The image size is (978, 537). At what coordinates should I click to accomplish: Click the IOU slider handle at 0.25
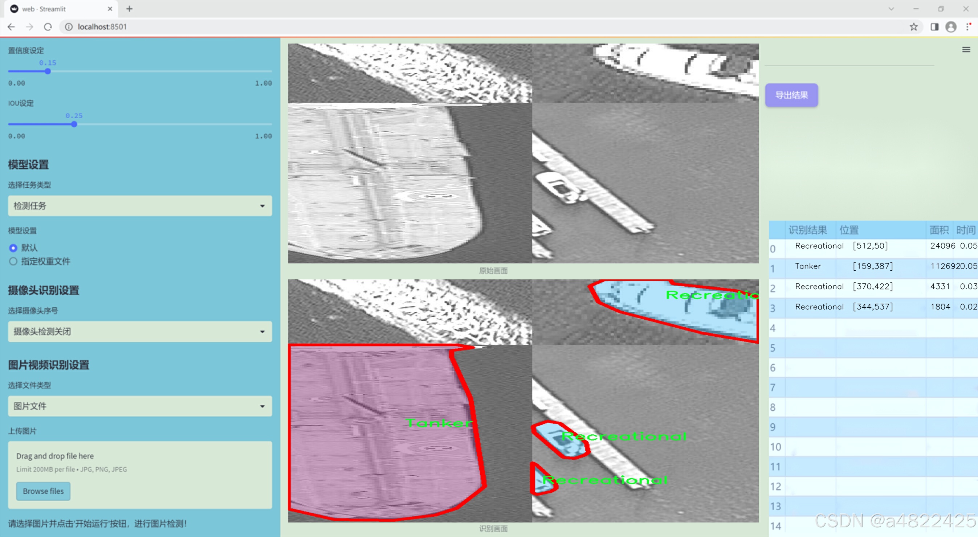coord(74,124)
